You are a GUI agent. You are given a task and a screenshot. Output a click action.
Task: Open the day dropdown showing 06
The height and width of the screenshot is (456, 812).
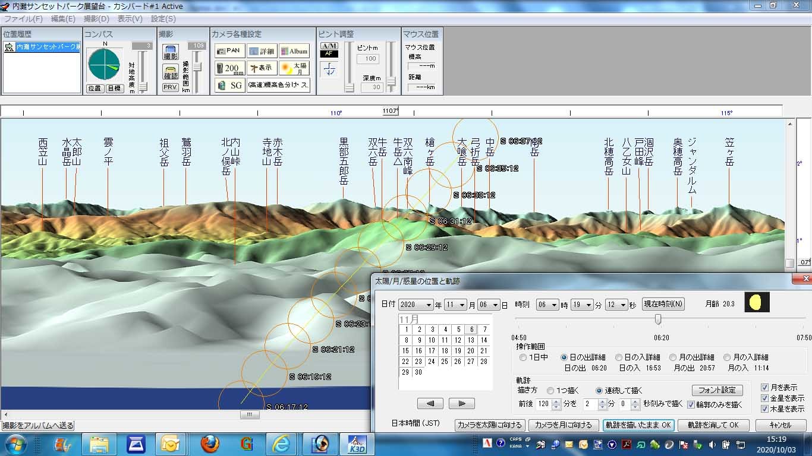point(489,305)
